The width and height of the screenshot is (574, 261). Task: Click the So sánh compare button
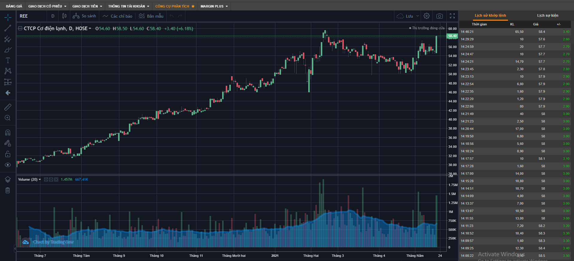(x=85, y=16)
